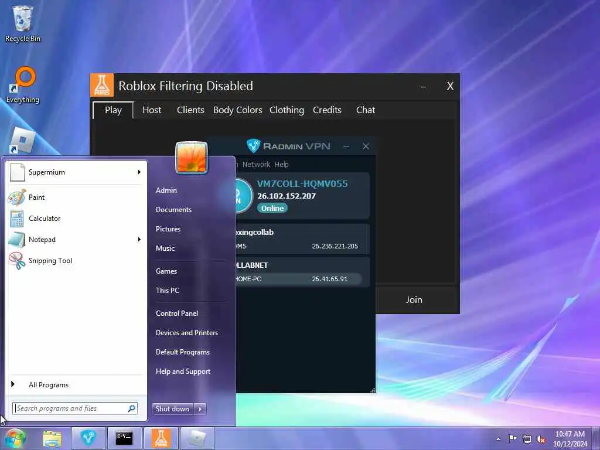This screenshot has height=450, width=600.
Task: Click the 26.102.152.207 IP address
Action: (287, 196)
